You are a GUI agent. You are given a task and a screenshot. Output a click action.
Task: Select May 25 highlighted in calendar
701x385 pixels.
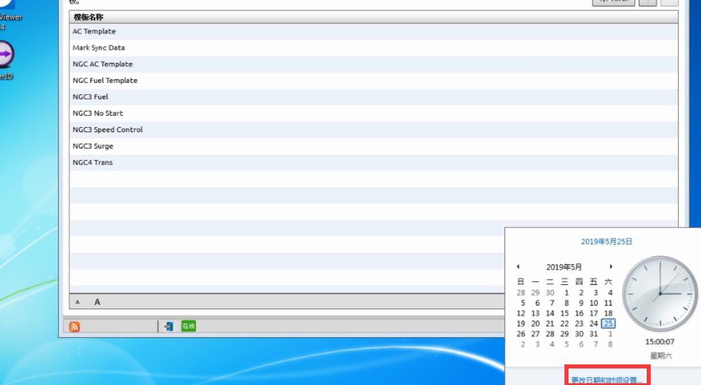point(609,323)
